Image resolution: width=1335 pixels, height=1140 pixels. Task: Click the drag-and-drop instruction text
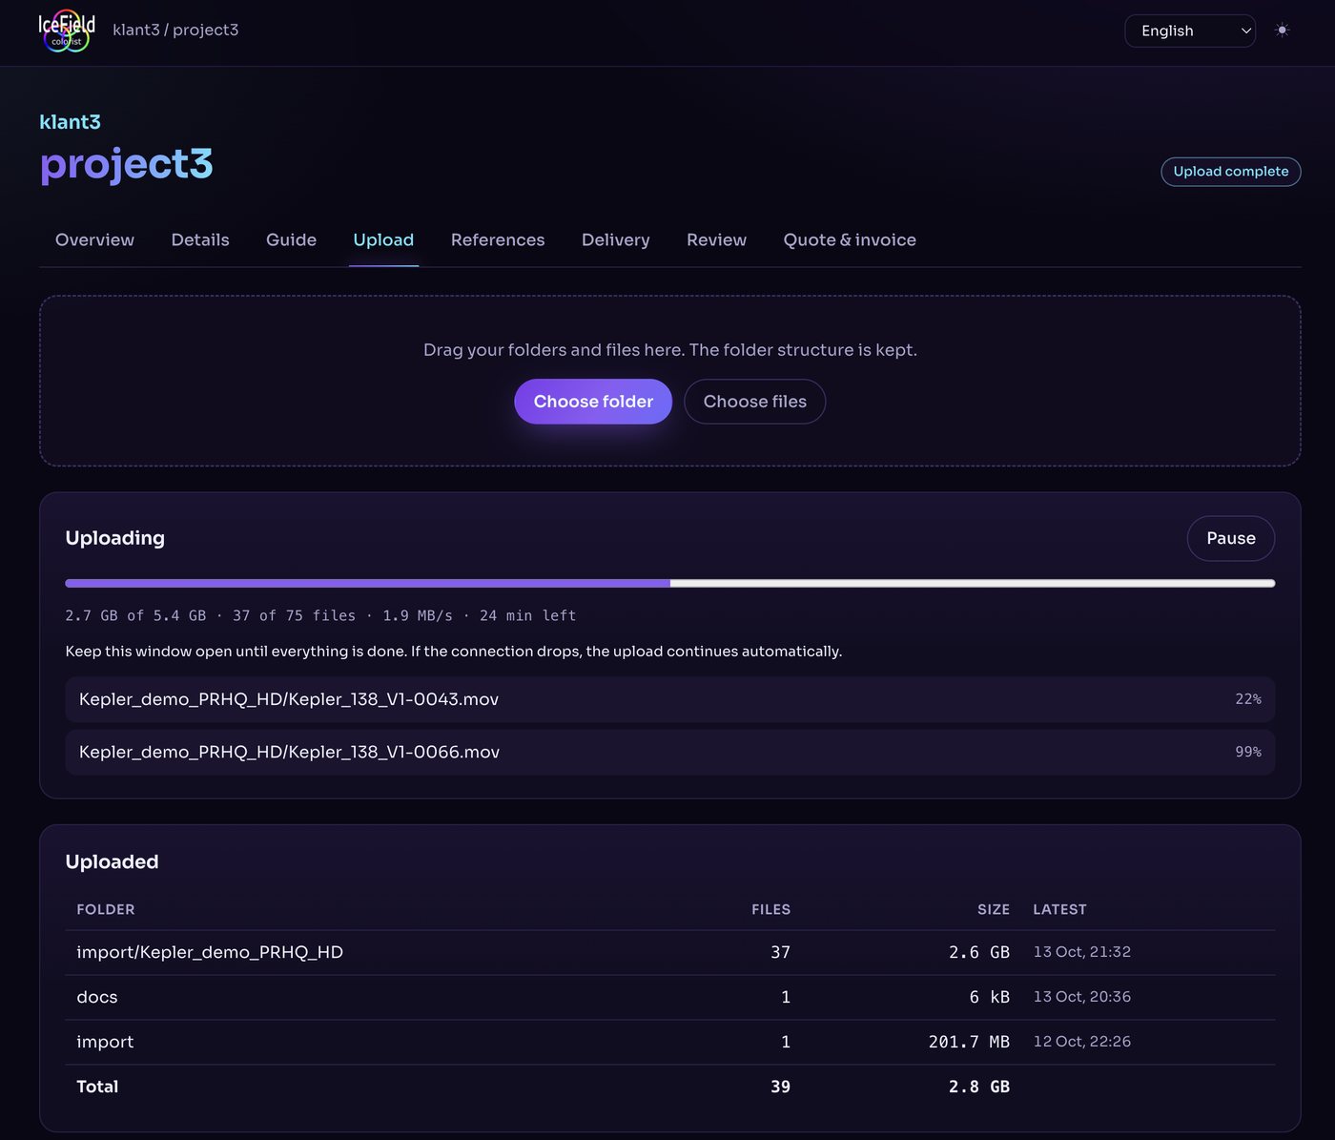click(x=670, y=350)
